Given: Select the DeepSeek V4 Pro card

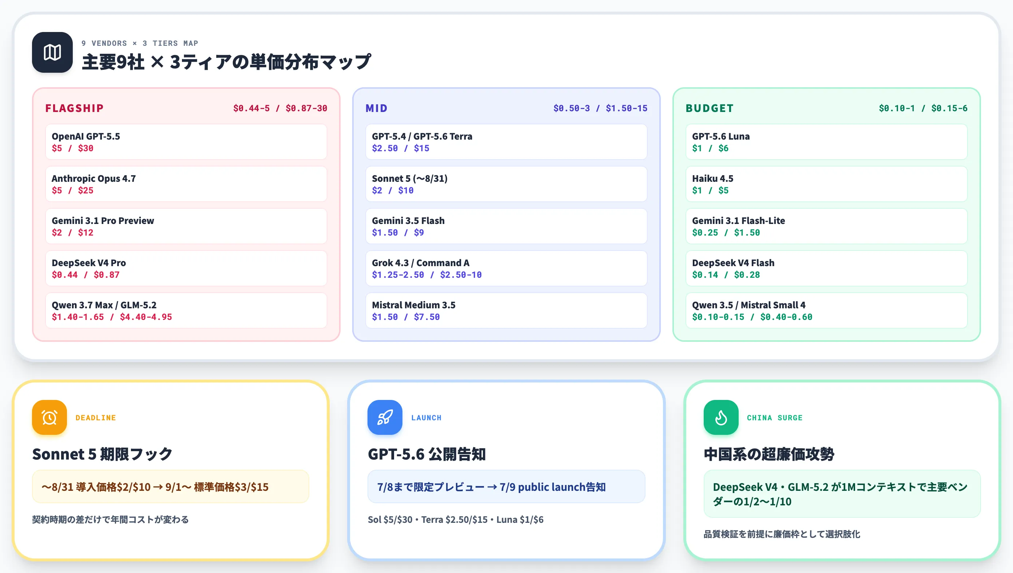Looking at the screenshot, I should (186, 268).
